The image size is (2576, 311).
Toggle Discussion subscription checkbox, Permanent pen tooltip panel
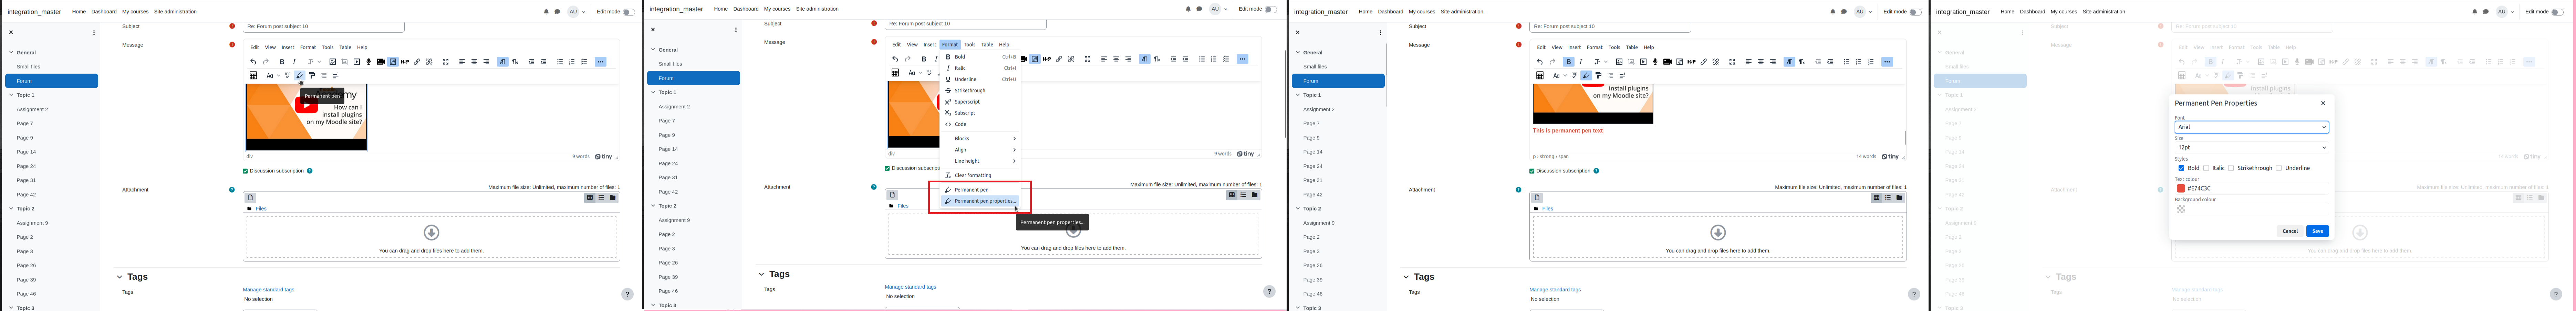tap(245, 171)
